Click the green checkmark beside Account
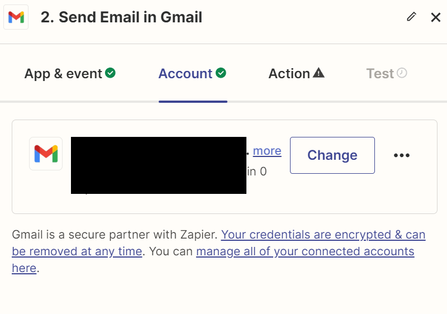 click(x=221, y=73)
